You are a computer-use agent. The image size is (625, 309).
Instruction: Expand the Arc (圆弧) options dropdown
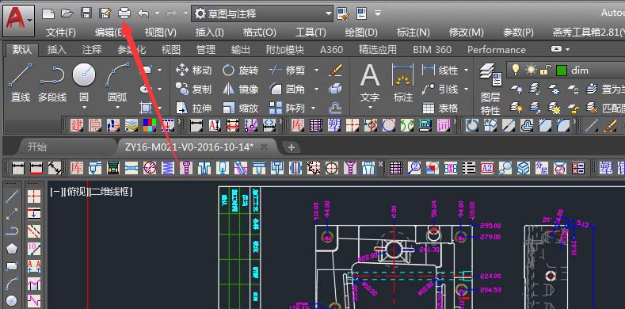coord(117,107)
